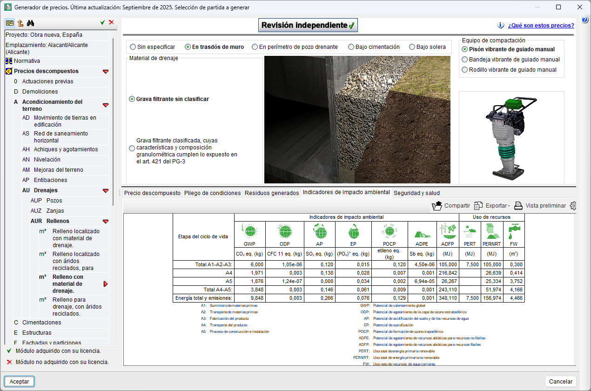The height and width of the screenshot is (391, 591).
Task: Click the Vista preliminar printer icon
Action: pos(518,206)
